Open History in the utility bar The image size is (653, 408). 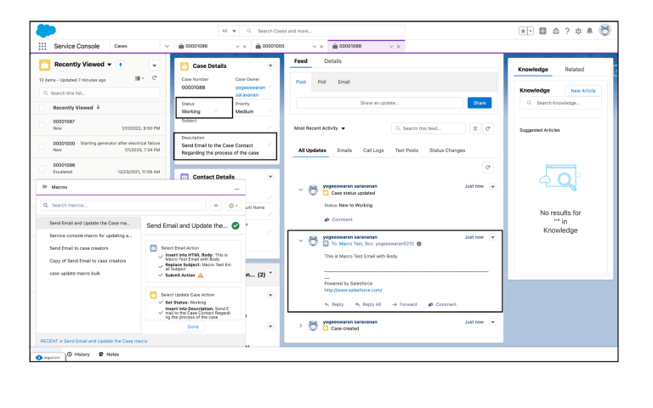(79, 354)
